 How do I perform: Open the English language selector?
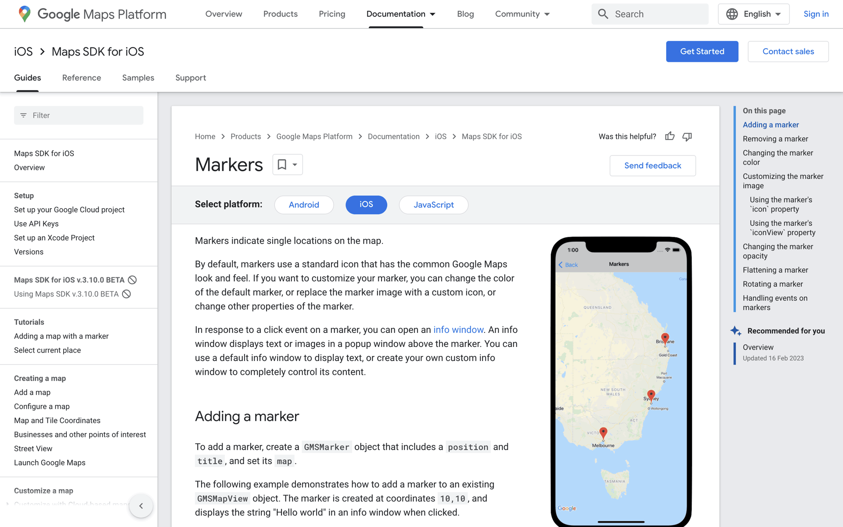(x=753, y=14)
